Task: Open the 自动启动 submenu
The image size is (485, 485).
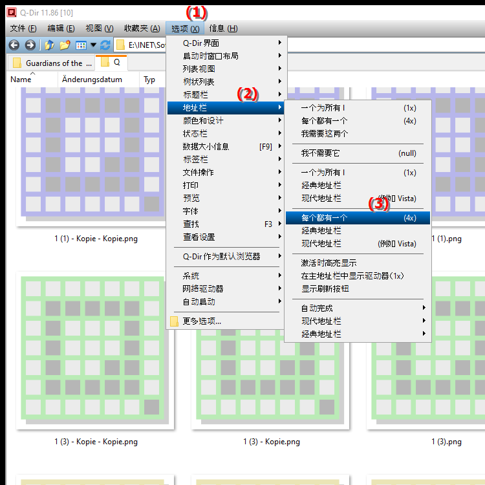Action: pos(227,301)
